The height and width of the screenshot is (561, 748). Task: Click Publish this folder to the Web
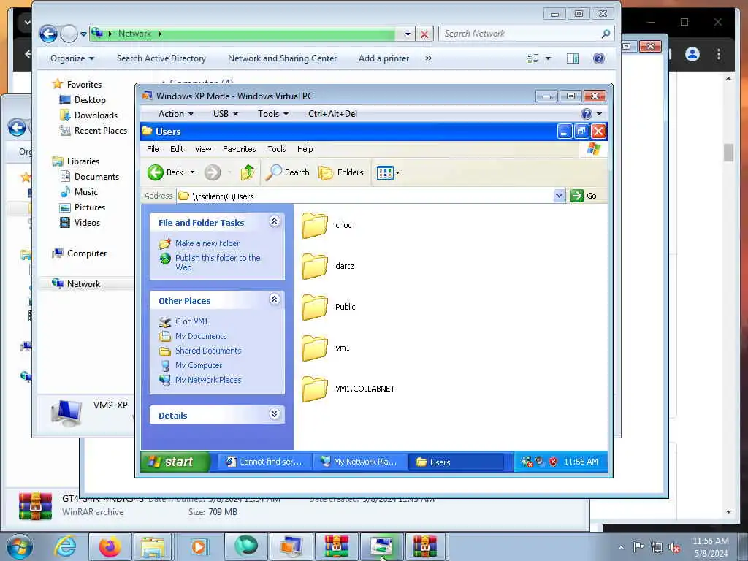218,262
